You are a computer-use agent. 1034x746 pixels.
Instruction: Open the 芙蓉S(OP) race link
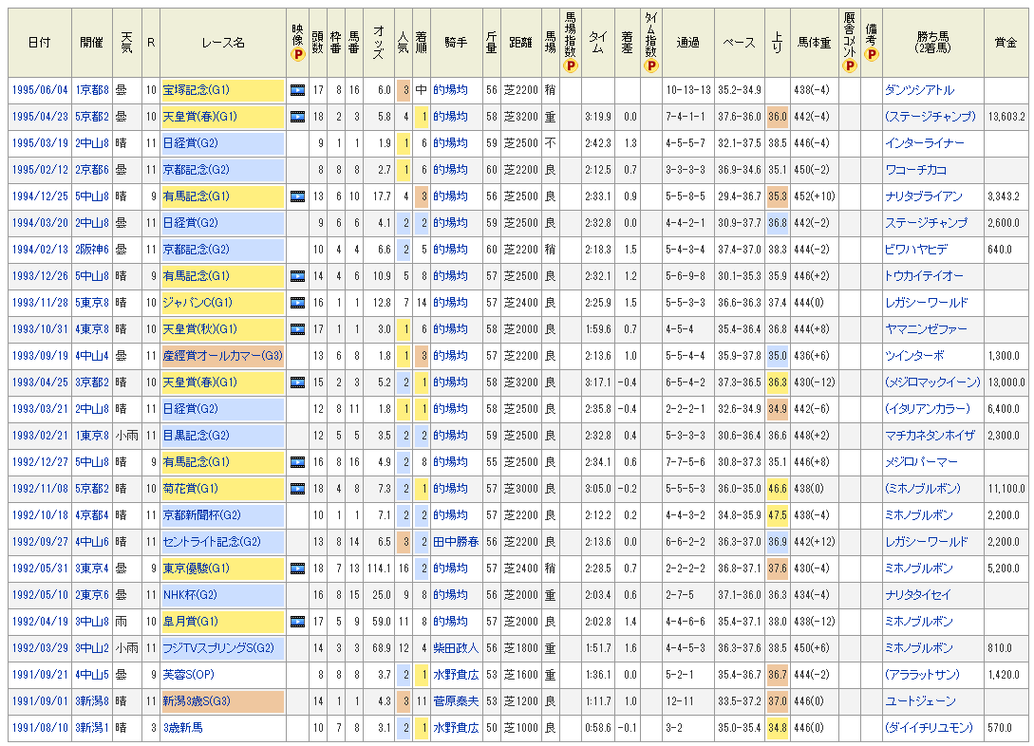(x=188, y=675)
